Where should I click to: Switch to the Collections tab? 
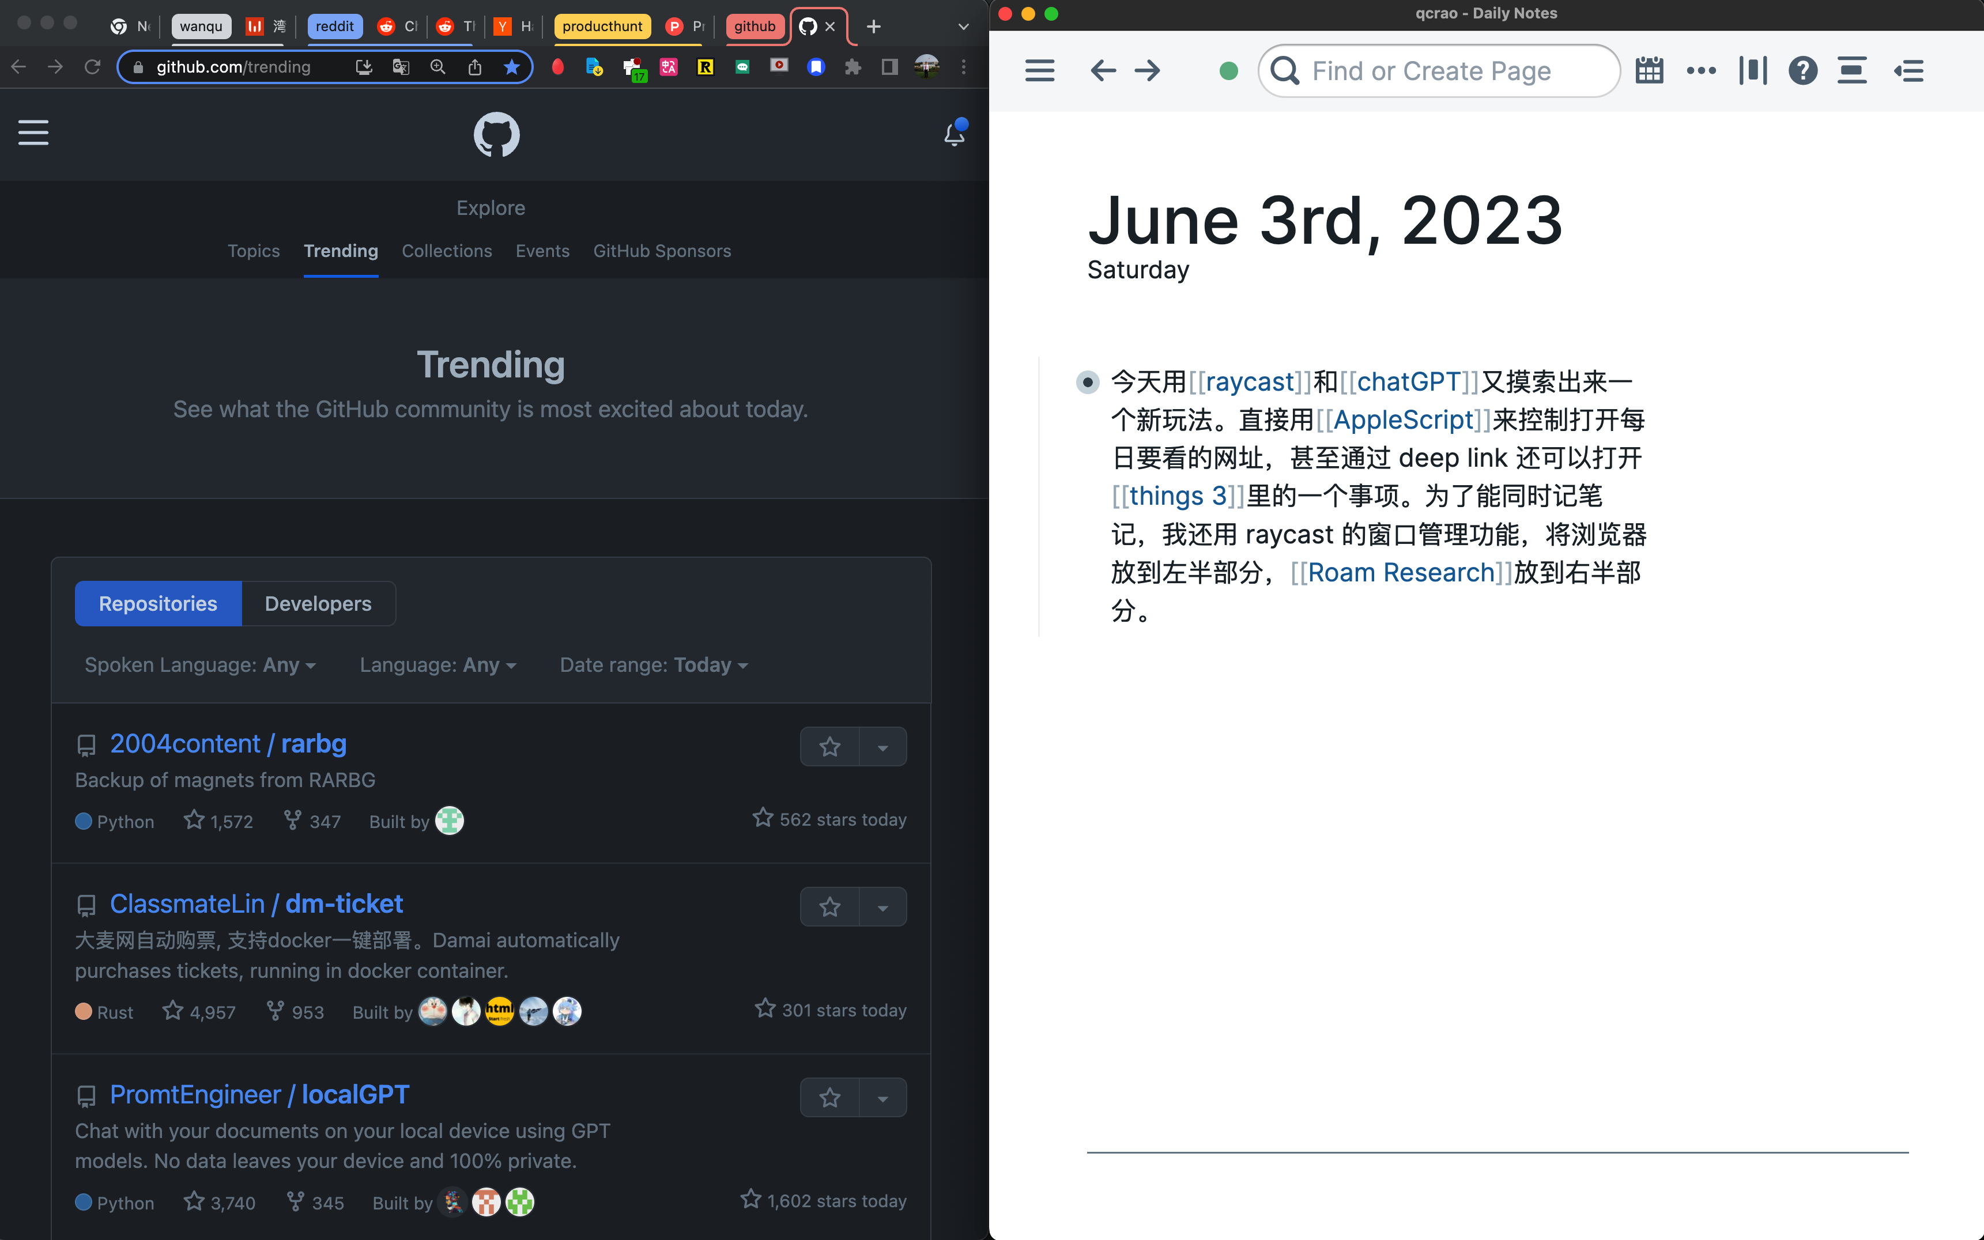446,251
